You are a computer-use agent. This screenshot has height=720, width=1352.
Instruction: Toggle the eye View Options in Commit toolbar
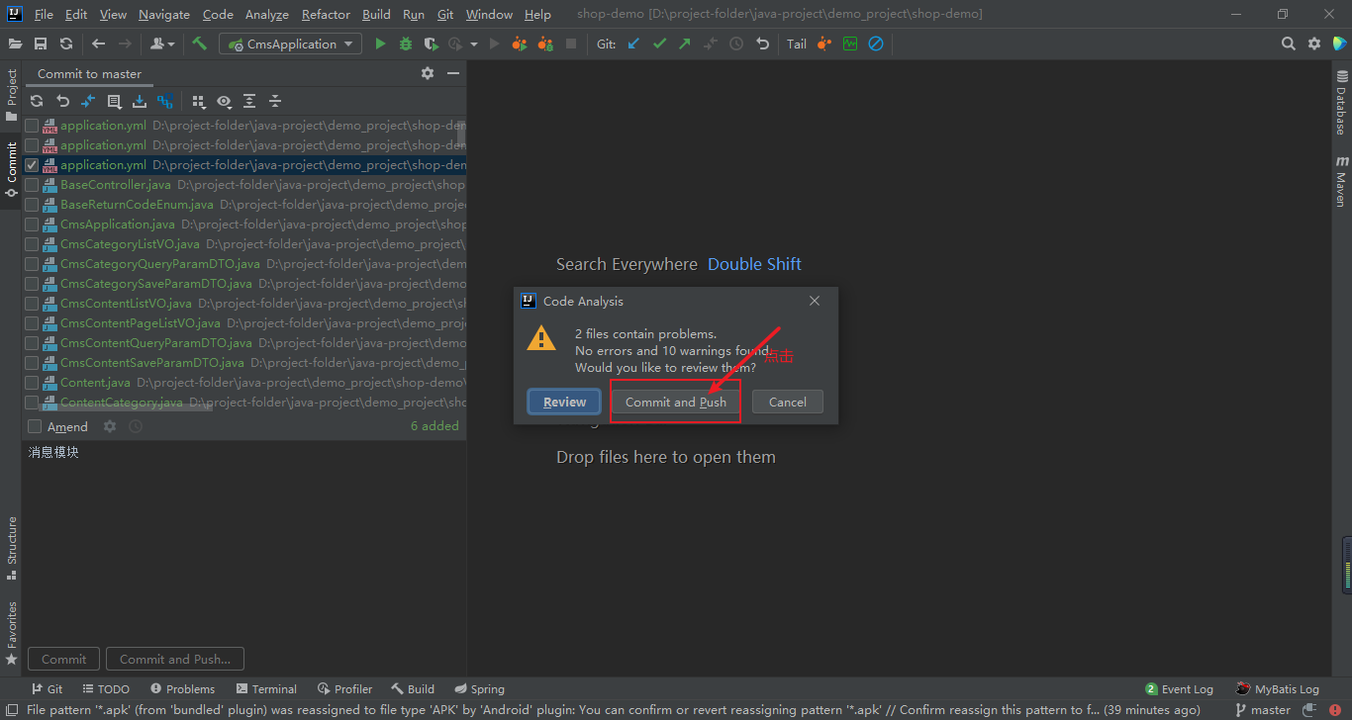(x=224, y=101)
